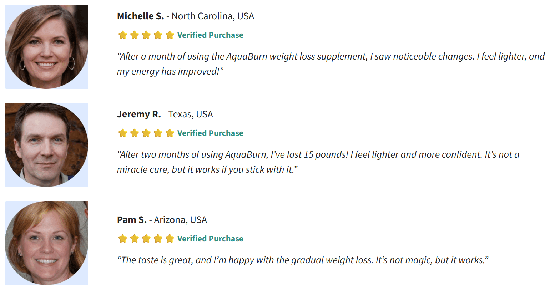Image resolution: width=555 pixels, height=290 pixels.
Task: Click the fifth star in Pam's rating
Action: click(x=170, y=239)
